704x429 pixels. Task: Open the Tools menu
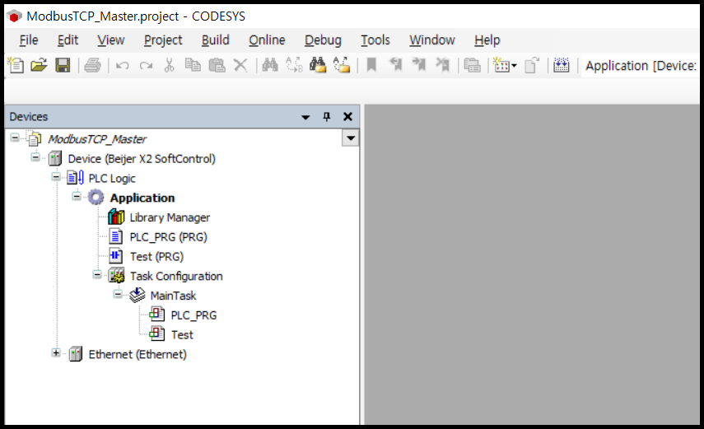(x=375, y=40)
